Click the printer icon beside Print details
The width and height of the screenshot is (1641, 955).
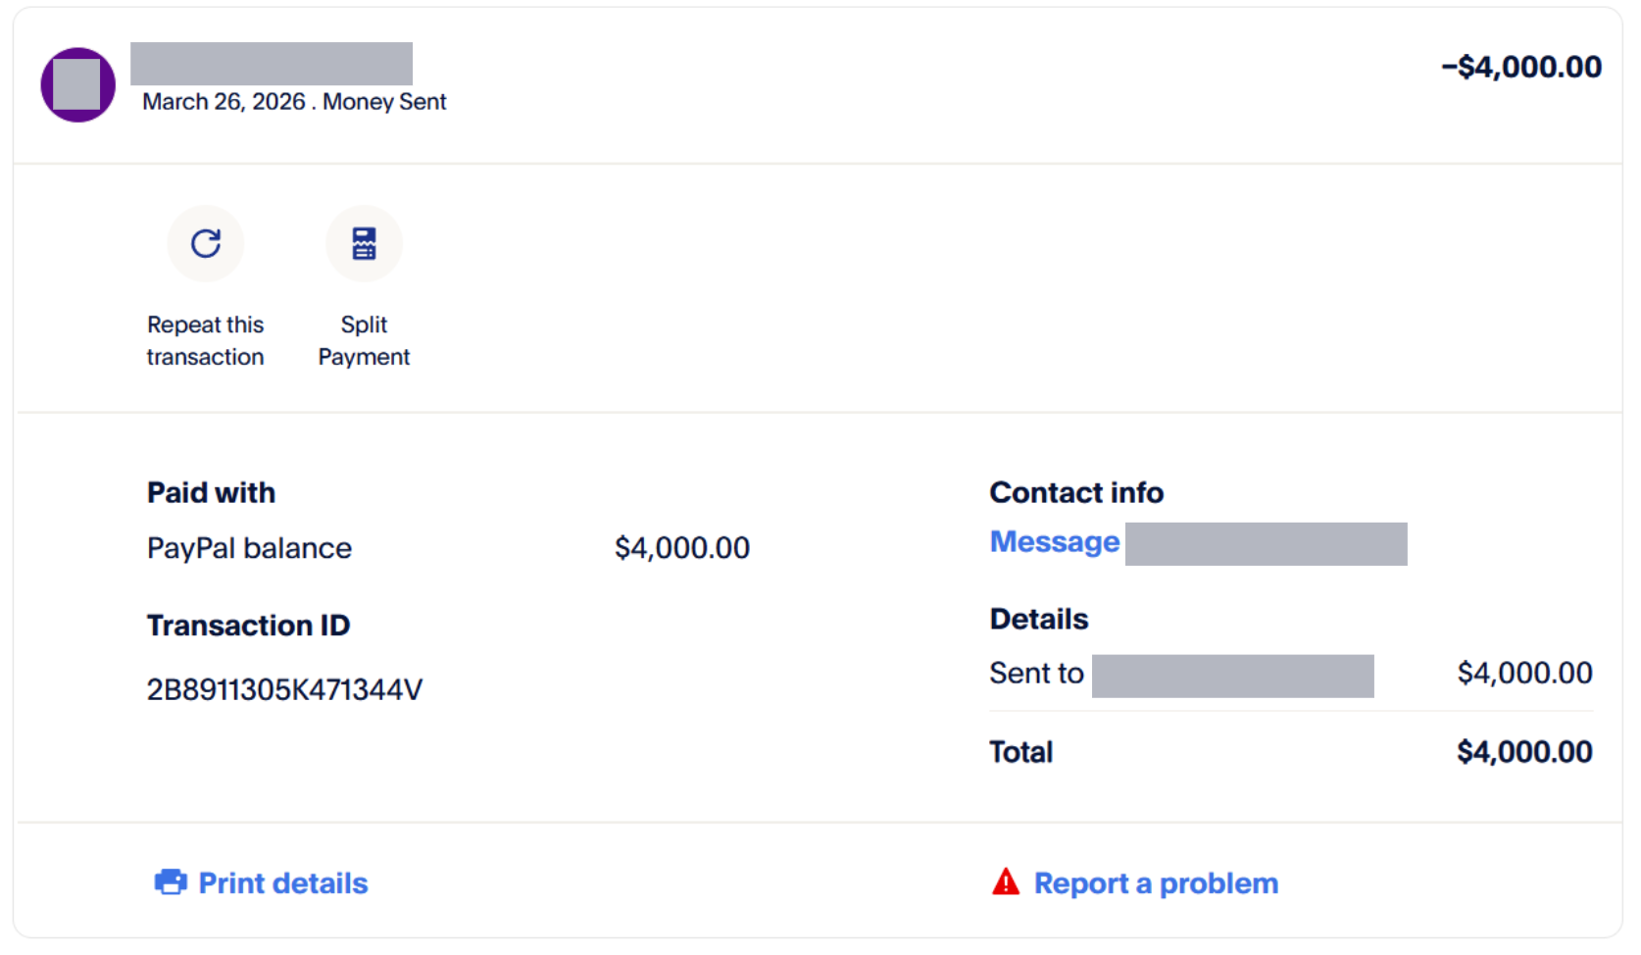point(171,882)
